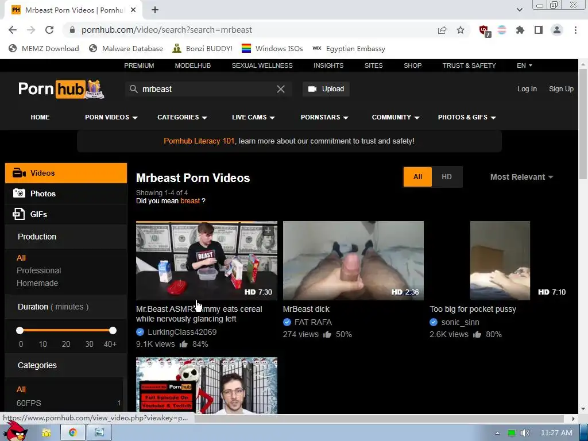Image resolution: width=588 pixels, height=441 pixels.
Task: Go back using browser back arrow
Action: click(13, 30)
